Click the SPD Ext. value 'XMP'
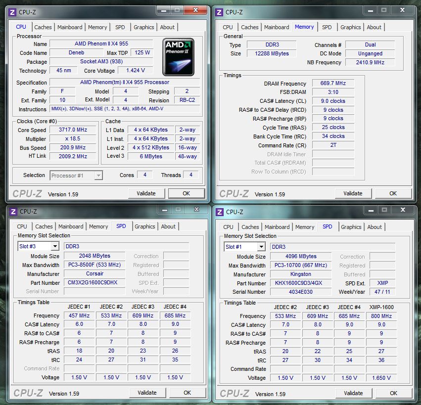This screenshot has height=405, width=421. click(382, 283)
